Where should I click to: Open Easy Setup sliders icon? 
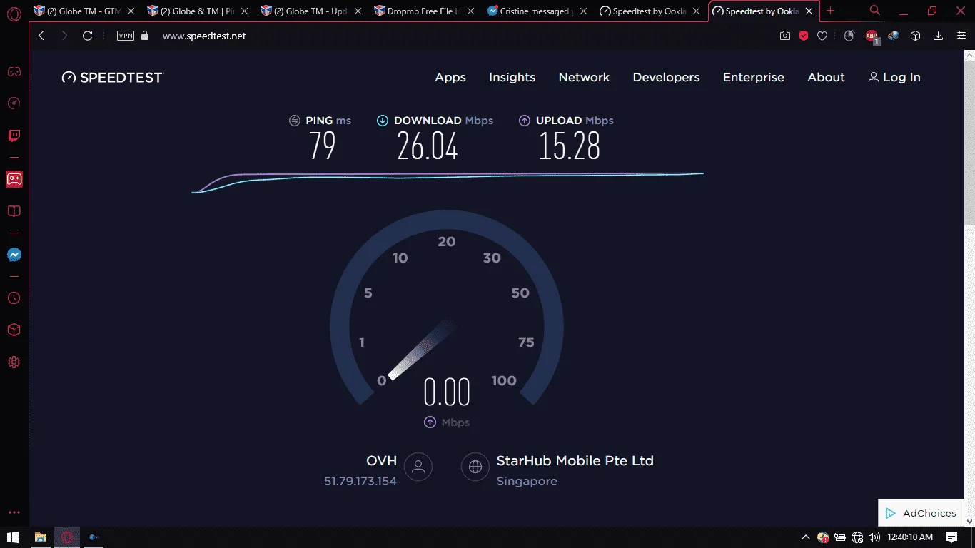[x=961, y=36]
